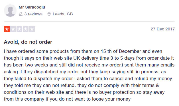Click the pencil icon beside 3 reviews
Image resolution: width=179 pixels, height=106 pixels.
pyautogui.click(x=21, y=14)
